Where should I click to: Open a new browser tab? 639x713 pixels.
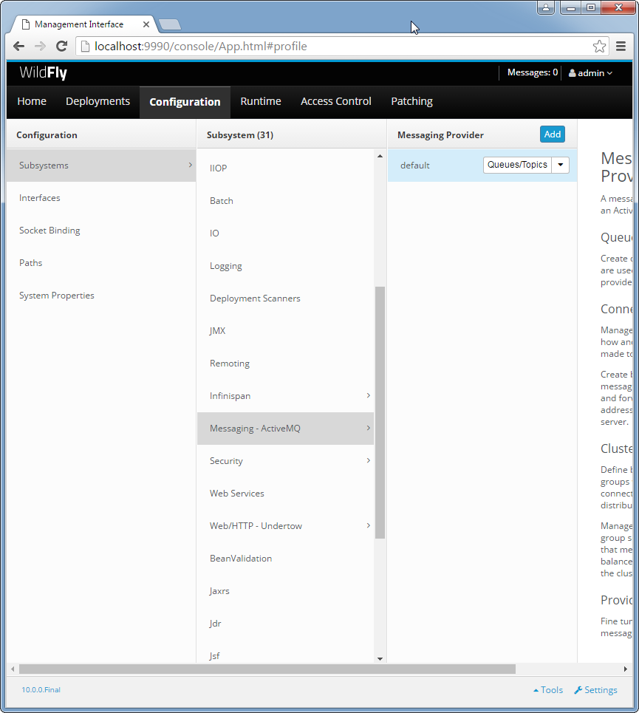(170, 24)
